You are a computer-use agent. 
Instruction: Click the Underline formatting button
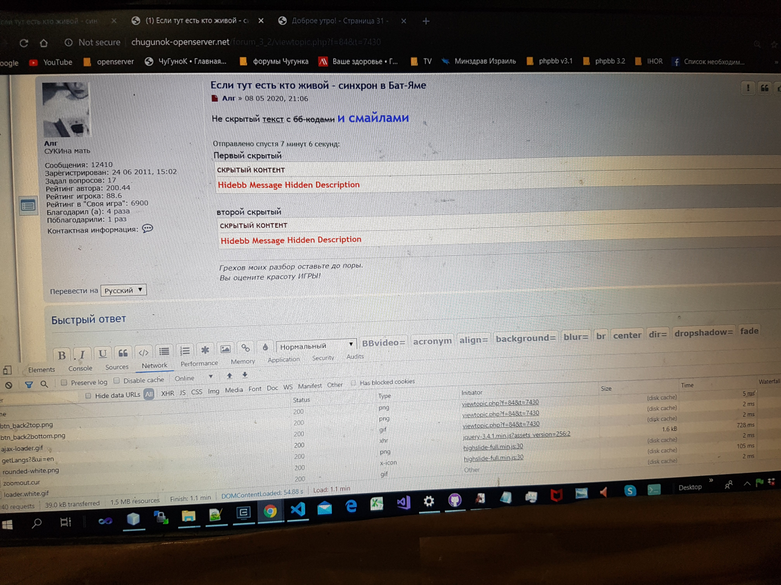[103, 353]
